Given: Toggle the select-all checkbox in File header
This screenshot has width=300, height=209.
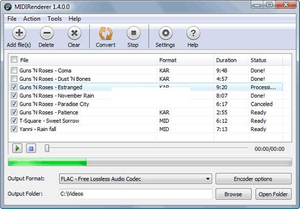Looking at the screenshot, I should point(14,59).
